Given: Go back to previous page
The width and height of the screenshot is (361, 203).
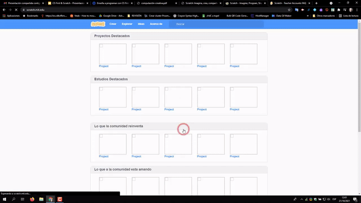Looking at the screenshot, I should click(x=4, y=10).
